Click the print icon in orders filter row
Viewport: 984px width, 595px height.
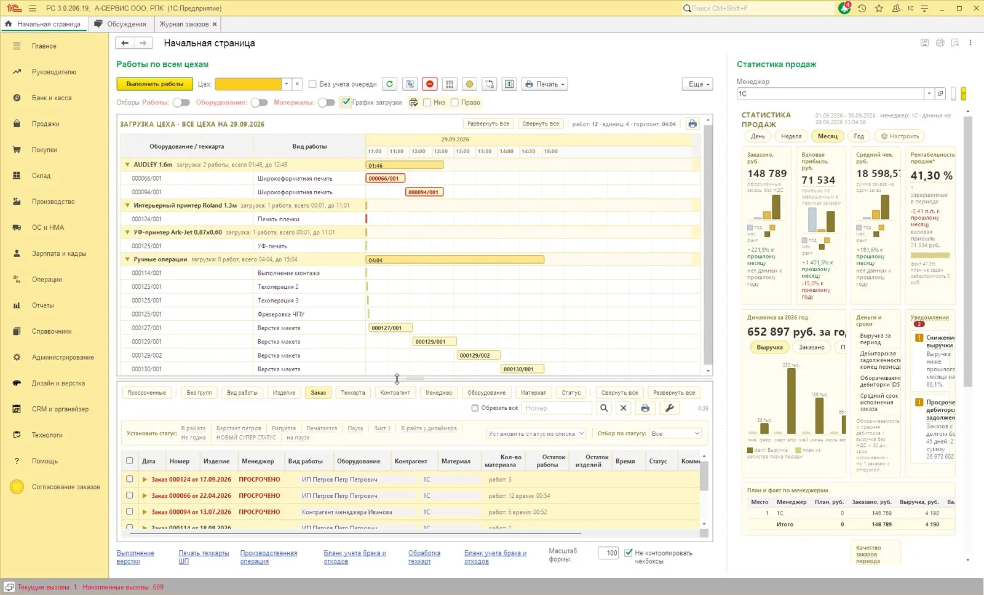point(645,408)
